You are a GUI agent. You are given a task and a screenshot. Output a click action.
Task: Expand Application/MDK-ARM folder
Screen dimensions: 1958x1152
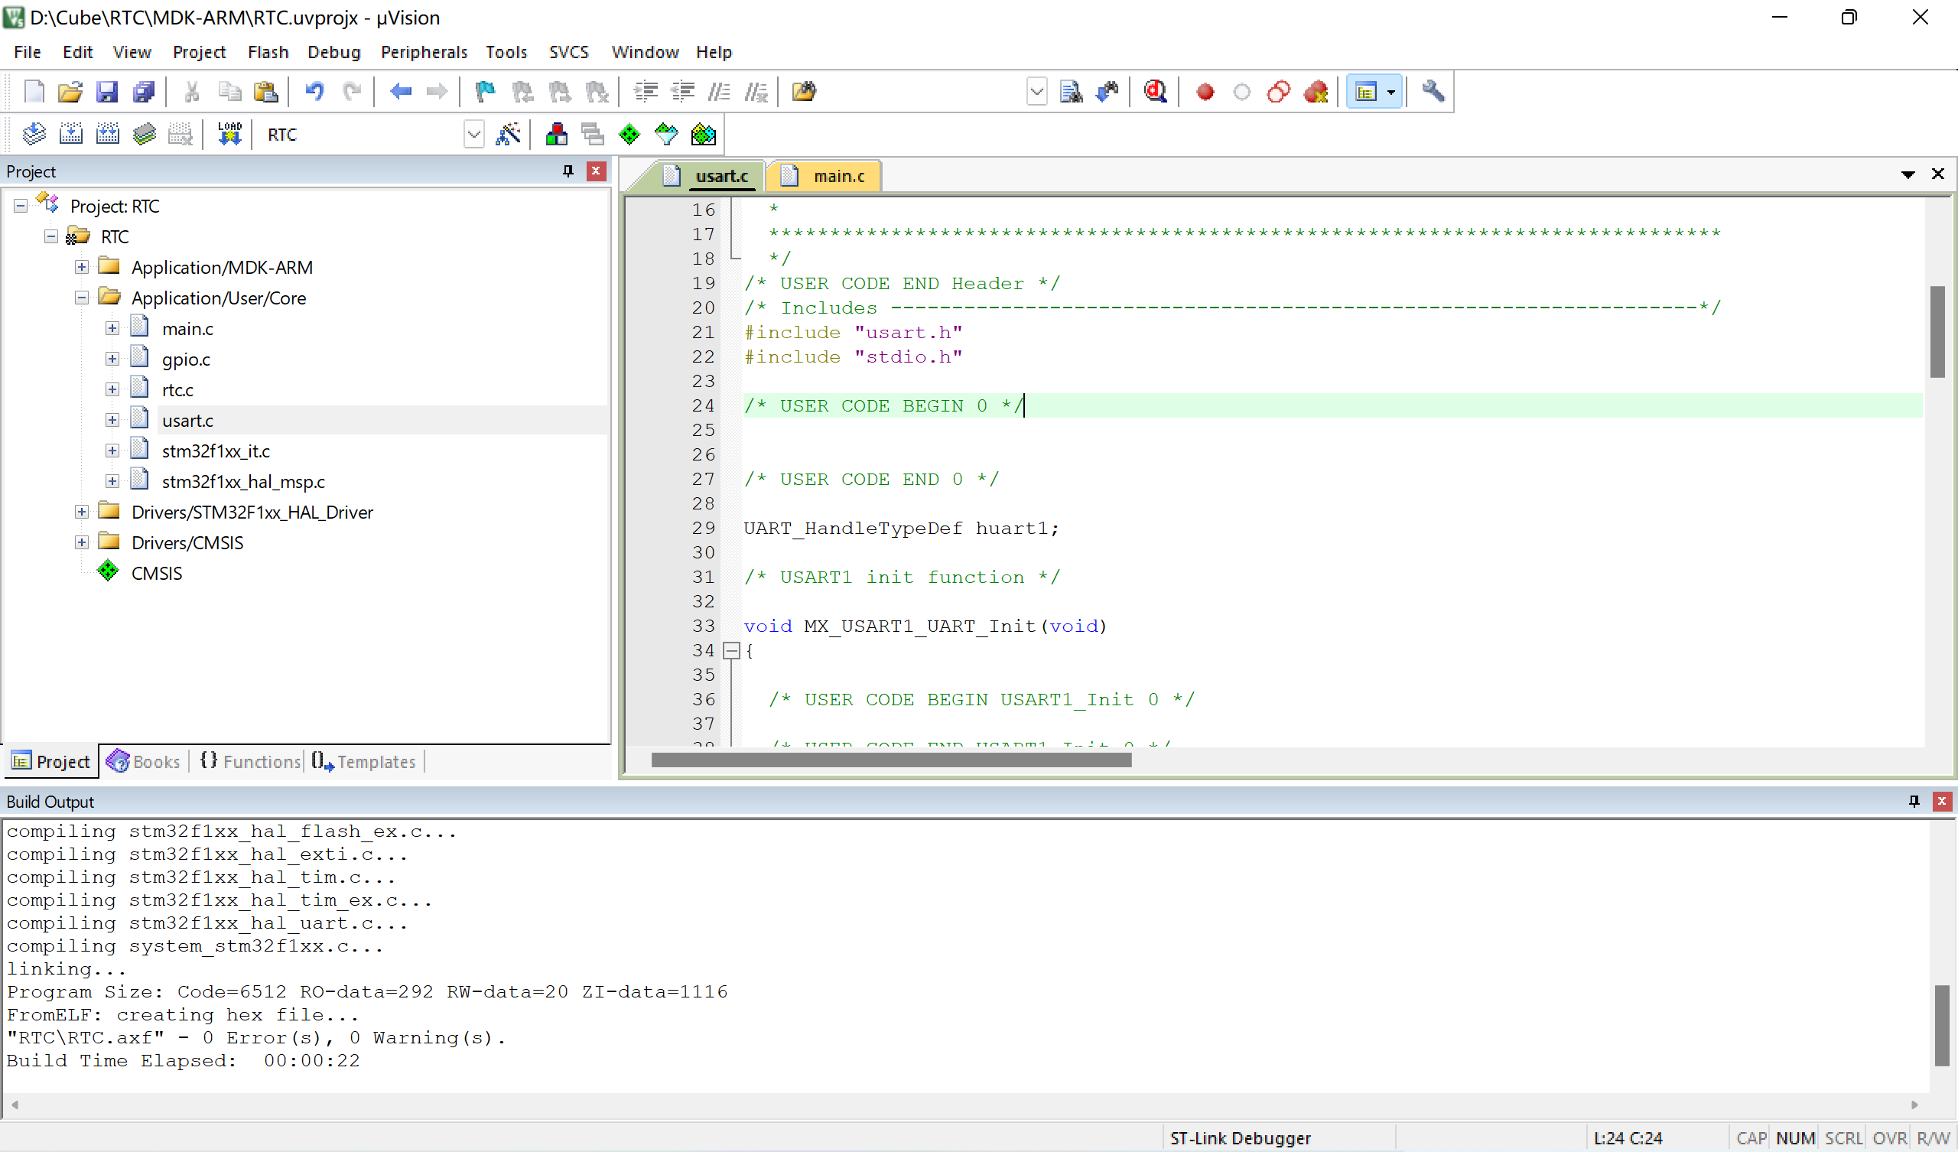pyautogui.click(x=82, y=268)
